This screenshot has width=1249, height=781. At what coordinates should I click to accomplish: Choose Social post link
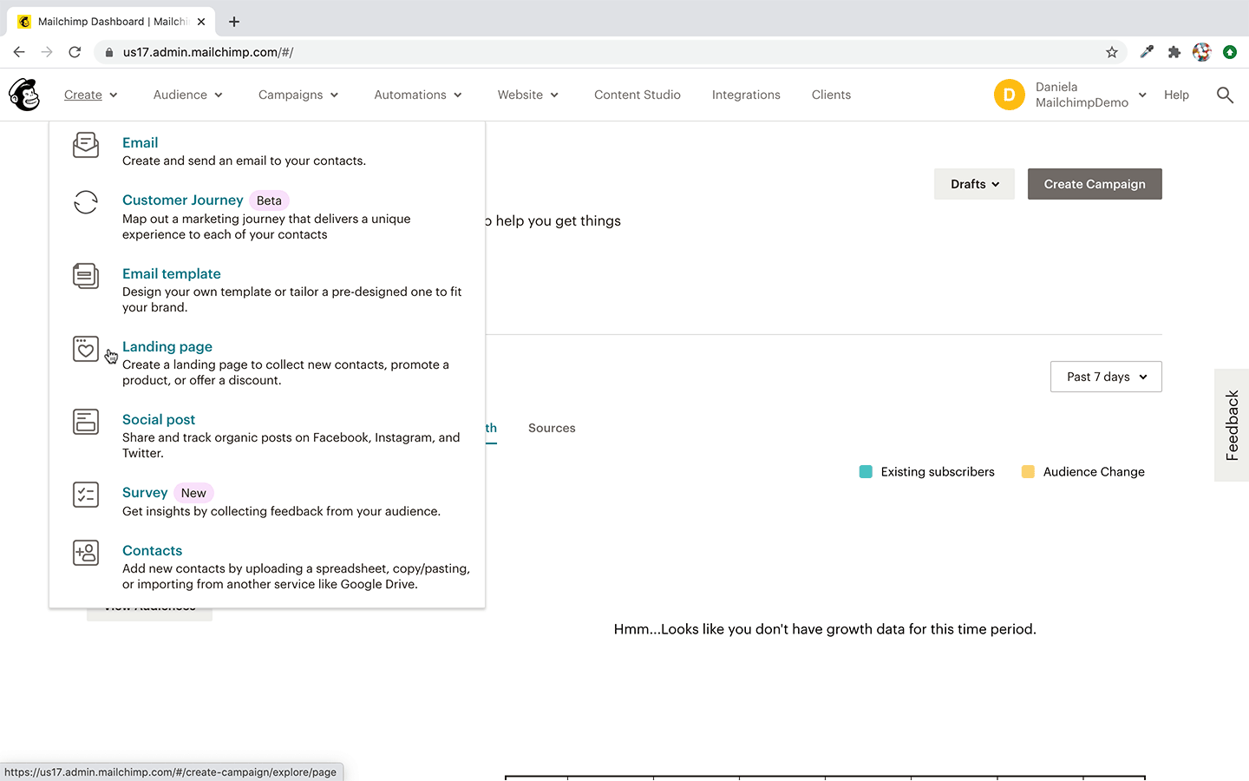click(x=159, y=419)
